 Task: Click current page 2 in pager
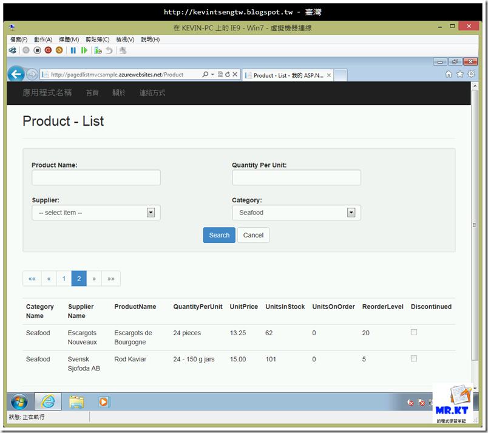tap(79, 279)
